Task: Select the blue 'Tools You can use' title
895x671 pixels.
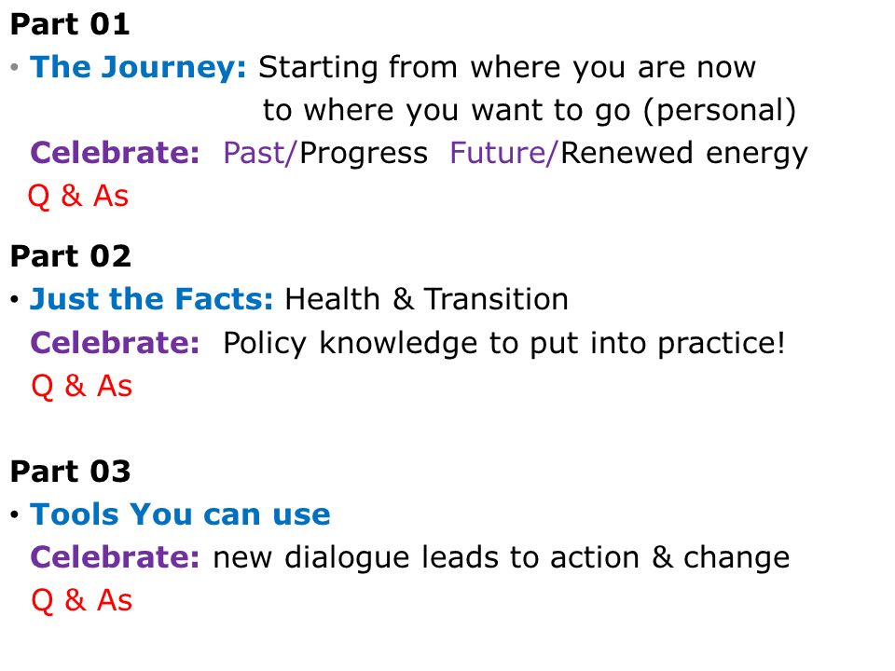Action: (x=180, y=514)
